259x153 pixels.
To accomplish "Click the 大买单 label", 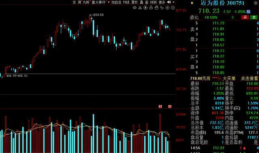I will (229, 78).
